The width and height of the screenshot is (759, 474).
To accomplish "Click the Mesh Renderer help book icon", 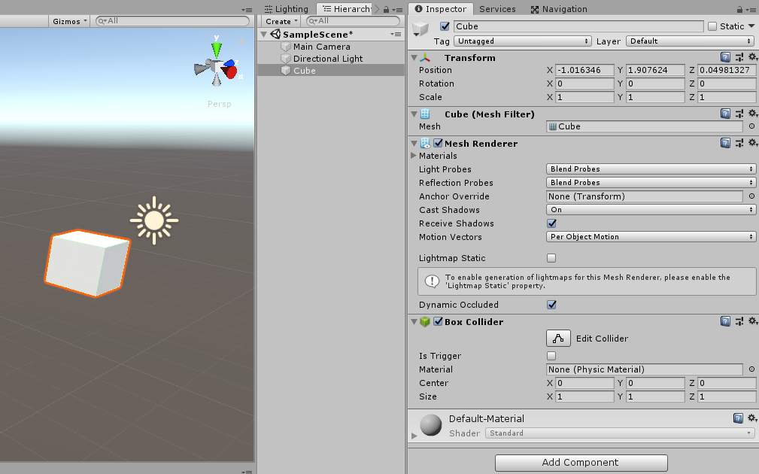I will tap(724, 142).
